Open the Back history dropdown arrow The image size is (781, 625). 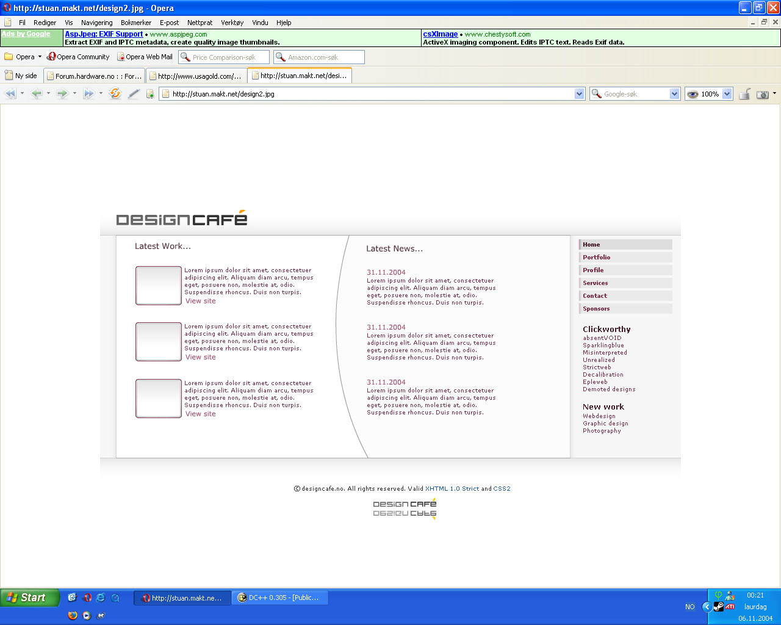(48, 94)
